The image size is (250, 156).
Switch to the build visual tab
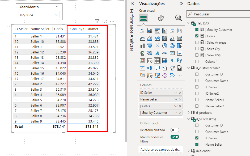click(x=143, y=18)
